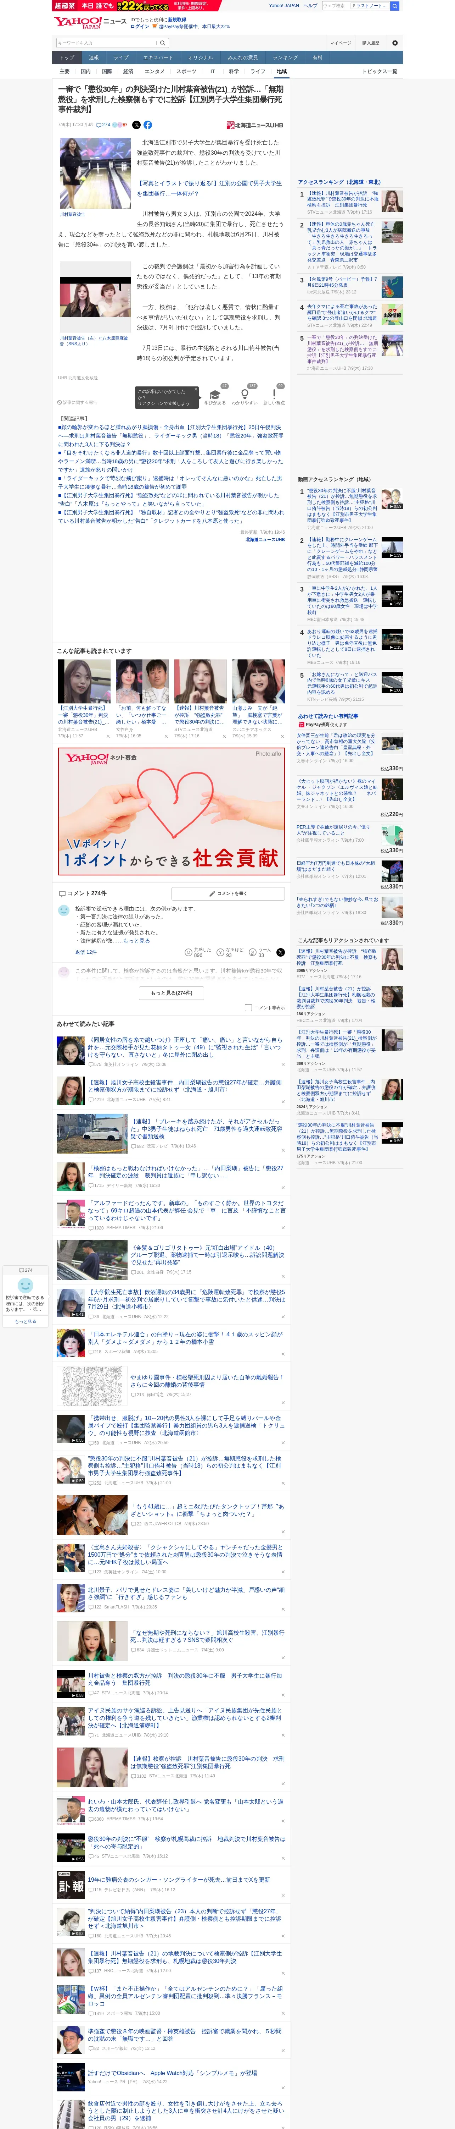React with the 新しい視点 exclamation icon
This screenshot has width=455, height=2129.
coord(274,394)
